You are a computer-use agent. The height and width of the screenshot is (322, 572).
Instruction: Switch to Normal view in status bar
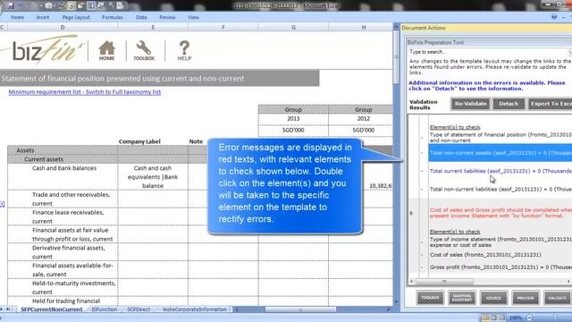485,318
